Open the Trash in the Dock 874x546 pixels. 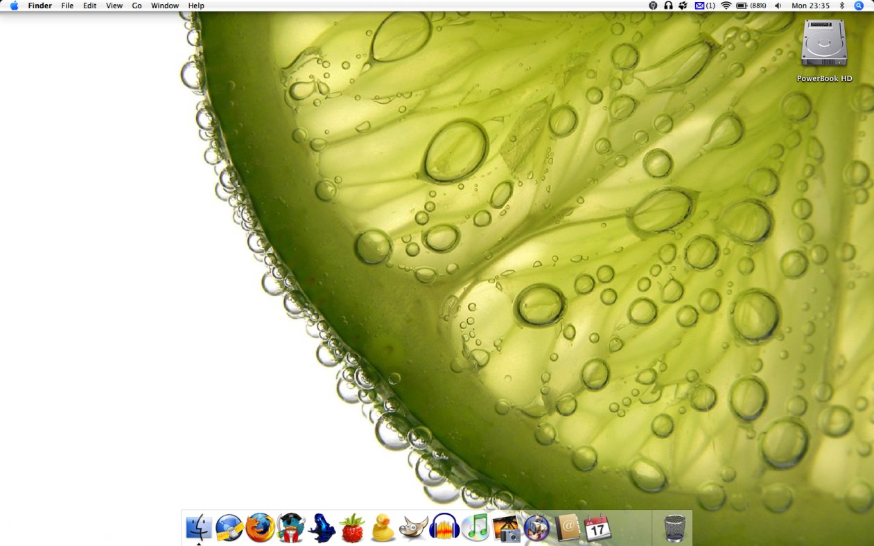pos(674,528)
